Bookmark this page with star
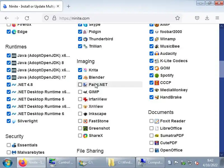The width and height of the screenshot is (224, 168). (178, 18)
